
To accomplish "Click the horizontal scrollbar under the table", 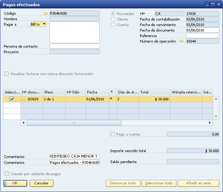I will 73,123.
